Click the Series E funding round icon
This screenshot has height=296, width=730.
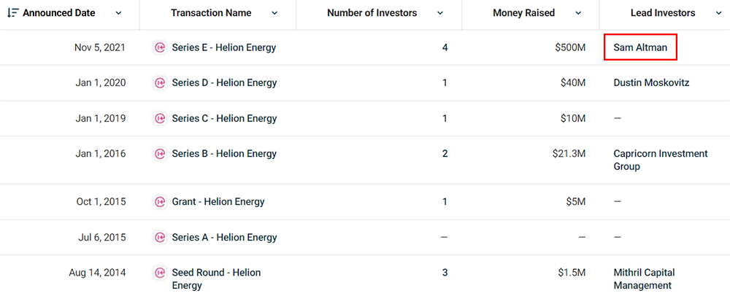point(160,48)
